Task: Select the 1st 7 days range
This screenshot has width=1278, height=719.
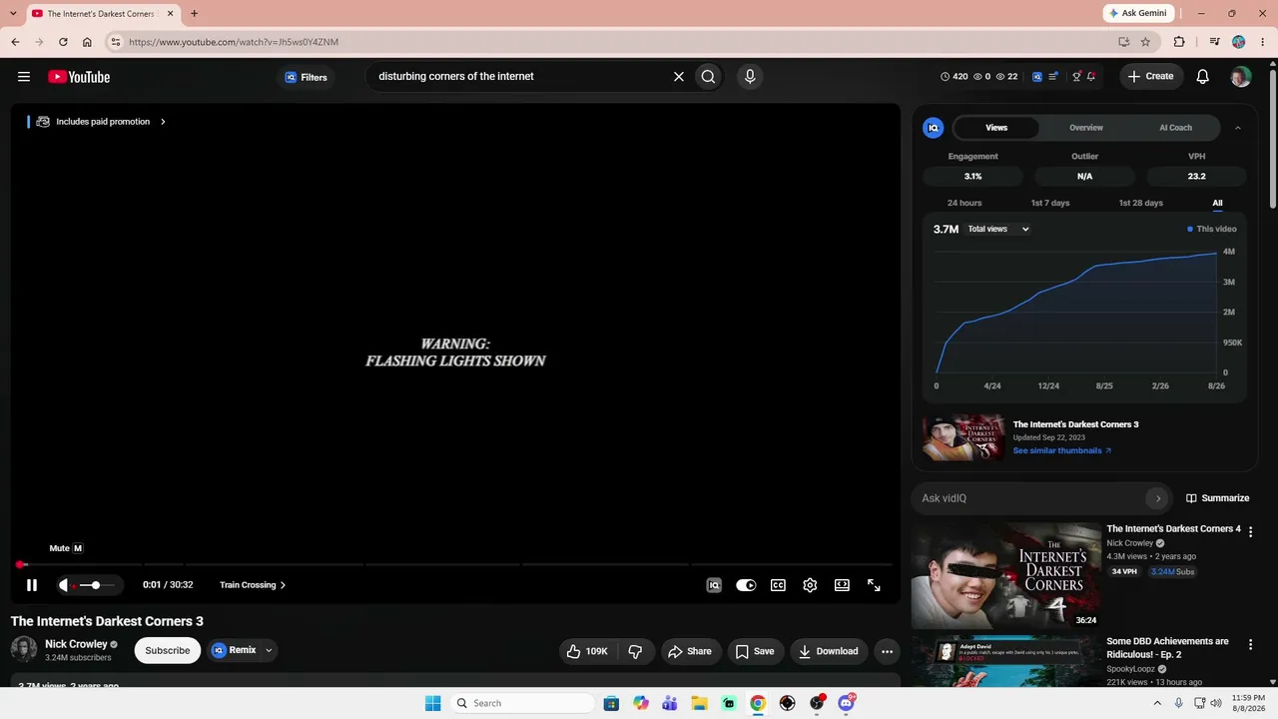Action: pos(1050,203)
